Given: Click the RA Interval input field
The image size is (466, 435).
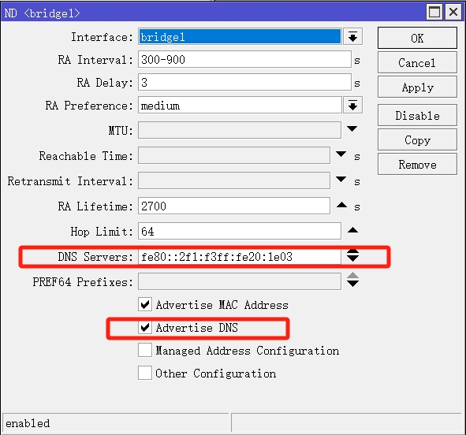Looking at the screenshot, I should coord(244,59).
